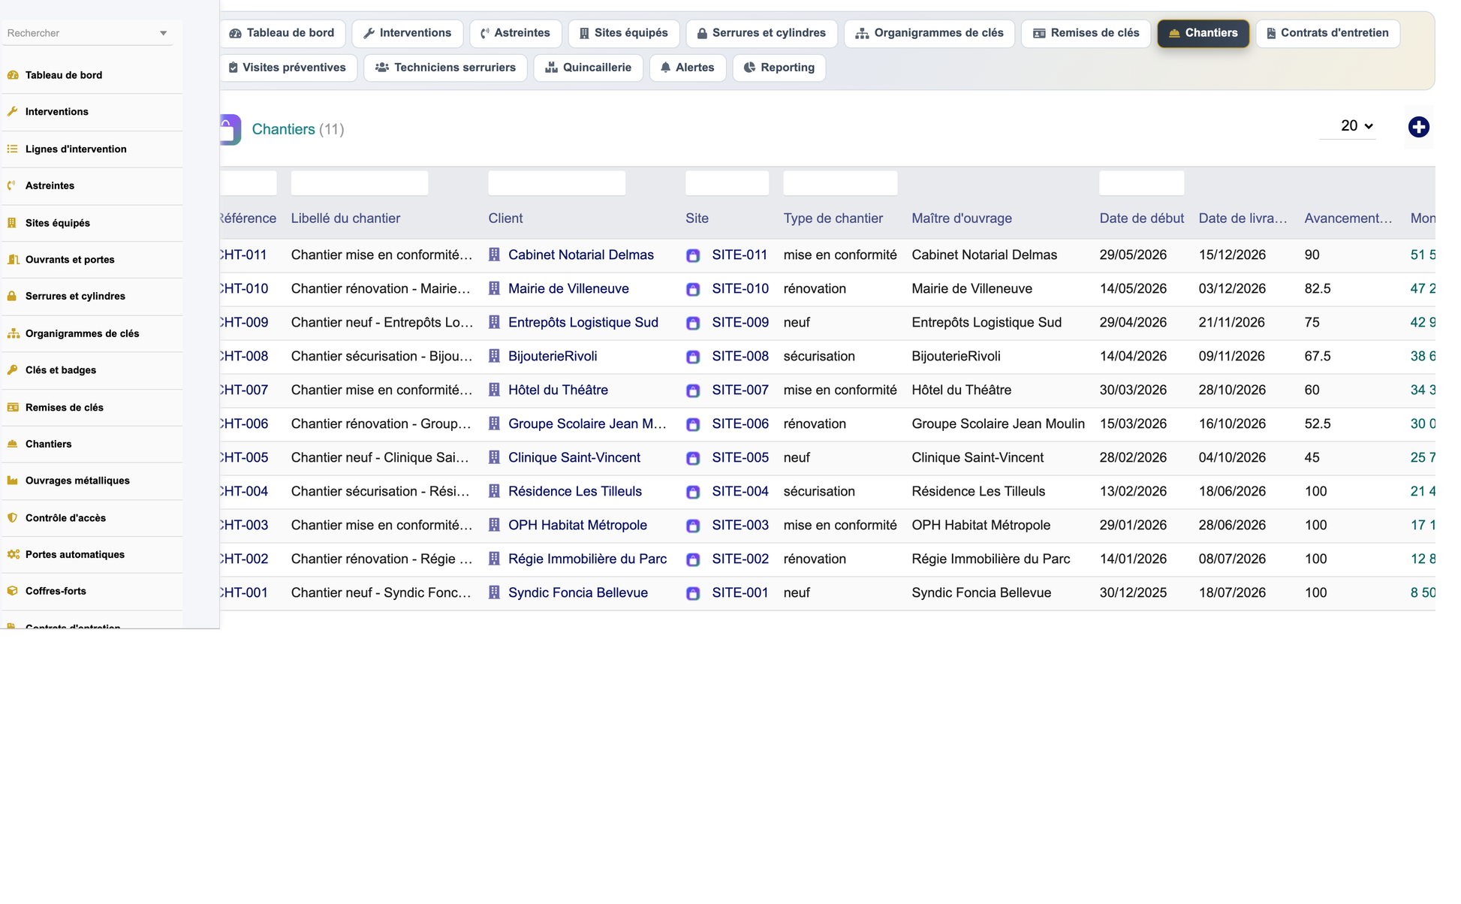The width and height of the screenshot is (1461, 904).
Task: Open client Hôtel du Théâtre
Action: point(558,390)
